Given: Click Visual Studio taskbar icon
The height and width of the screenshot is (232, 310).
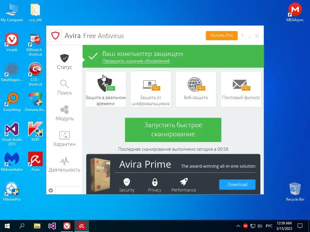Looking at the screenshot, I should coord(52,226).
